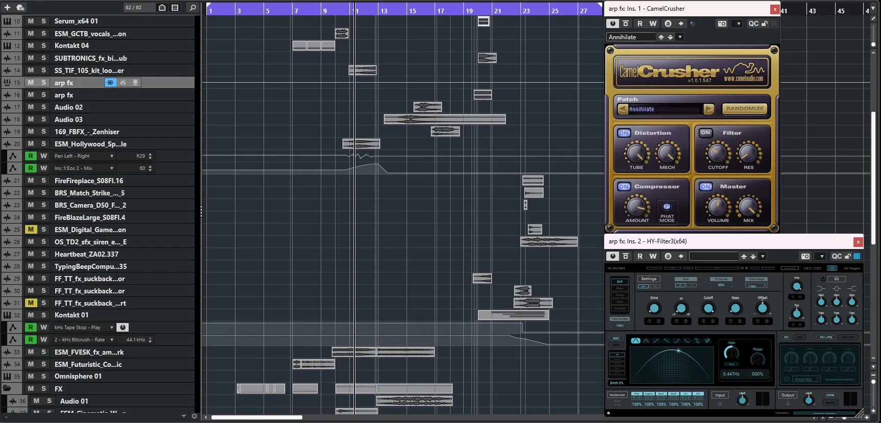Click the Limiter button in HY-Filter3
The height and width of the screenshot is (423, 881).
[830, 395]
